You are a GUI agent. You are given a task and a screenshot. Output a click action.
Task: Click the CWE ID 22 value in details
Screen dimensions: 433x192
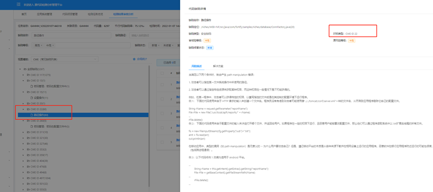coord(351,33)
